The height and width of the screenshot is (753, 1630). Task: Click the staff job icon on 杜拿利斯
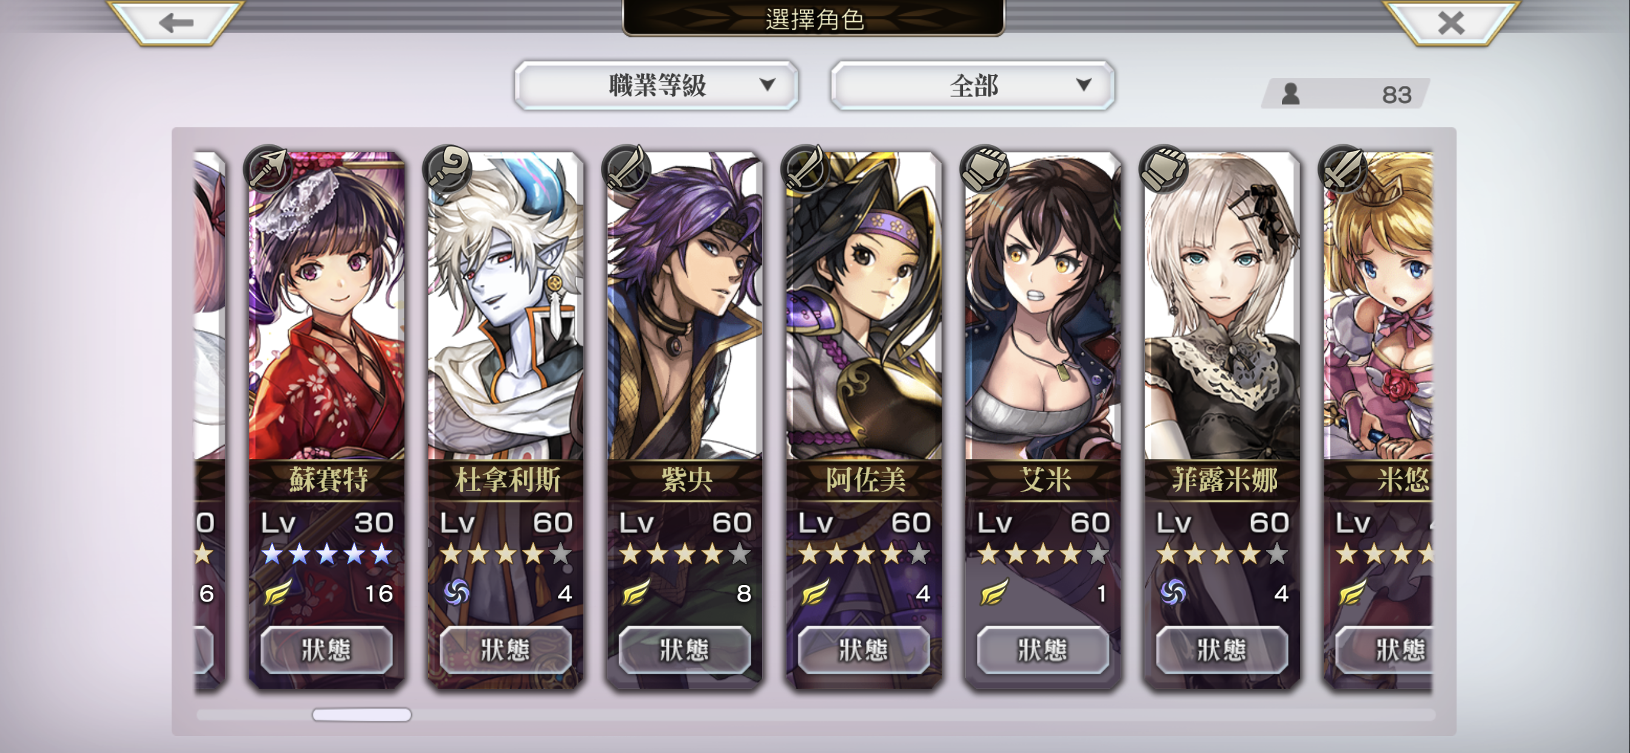[x=448, y=169]
